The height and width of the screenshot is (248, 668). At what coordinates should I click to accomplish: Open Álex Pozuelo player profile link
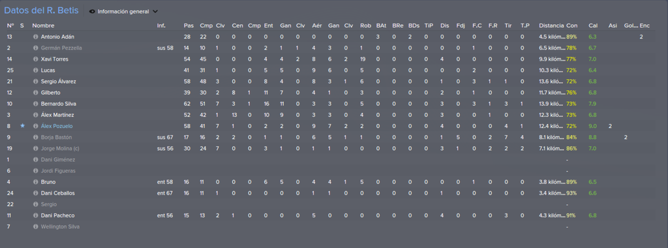tap(56, 126)
